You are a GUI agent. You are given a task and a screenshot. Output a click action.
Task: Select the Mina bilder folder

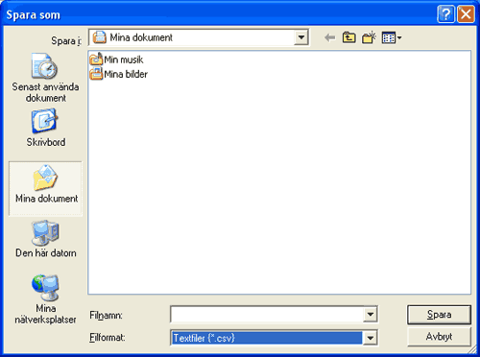click(118, 74)
